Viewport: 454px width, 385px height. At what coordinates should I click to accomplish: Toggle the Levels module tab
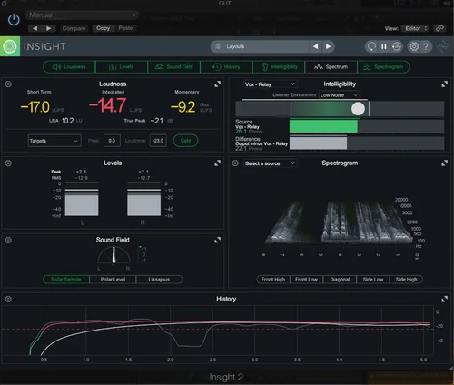click(x=122, y=67)
